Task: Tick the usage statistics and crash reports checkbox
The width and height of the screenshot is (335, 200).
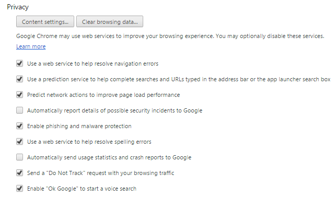Action: [20, 157]
